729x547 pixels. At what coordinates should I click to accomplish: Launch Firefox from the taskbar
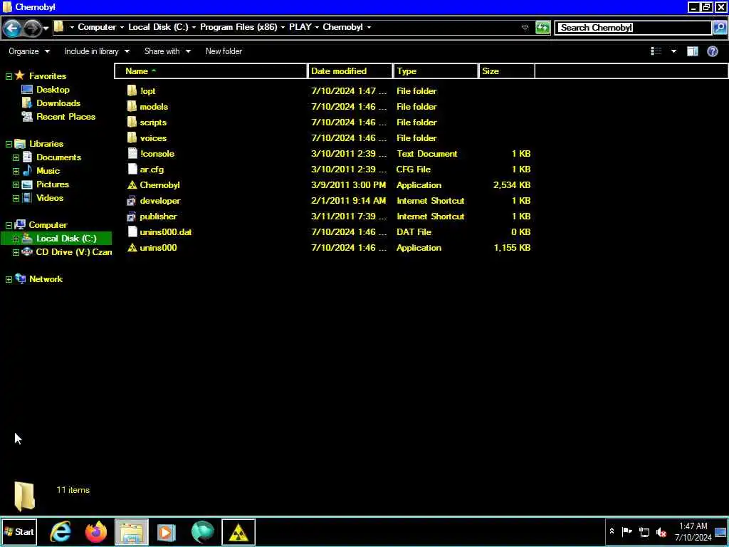point(96,531)
